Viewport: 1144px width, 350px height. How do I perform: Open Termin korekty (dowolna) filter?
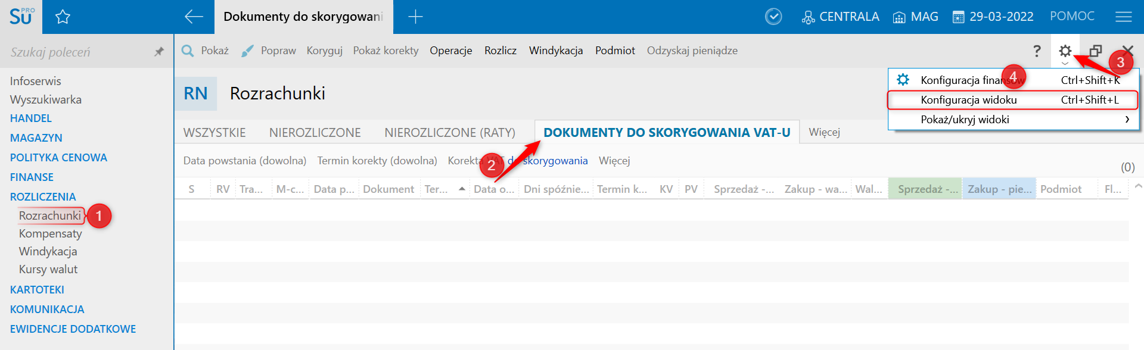click(x=377, y=161)
